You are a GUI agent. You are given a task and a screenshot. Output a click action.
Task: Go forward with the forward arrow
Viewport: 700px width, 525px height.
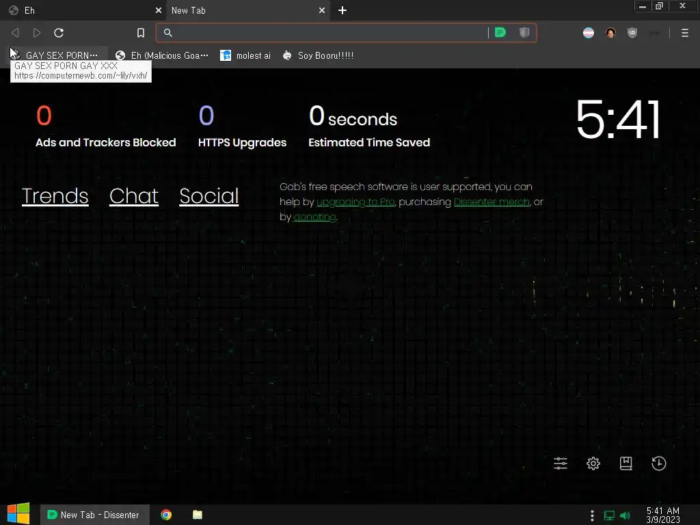[x=37, y=33]
